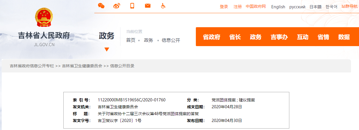Switch language to English
The width and height of the screenshot is (359, 130).
(278, 7)
